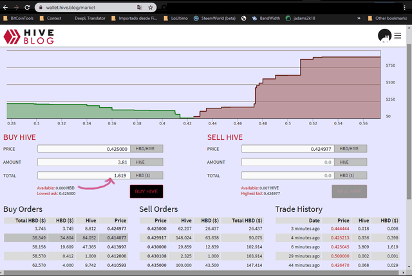
Task: Open the Other bookmarks folder
Action: [x=388, y=19]
